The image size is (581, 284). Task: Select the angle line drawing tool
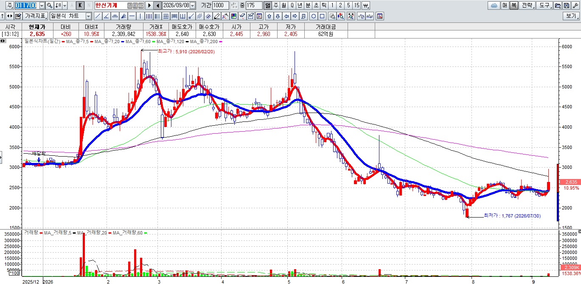click(x=107, y=16)
